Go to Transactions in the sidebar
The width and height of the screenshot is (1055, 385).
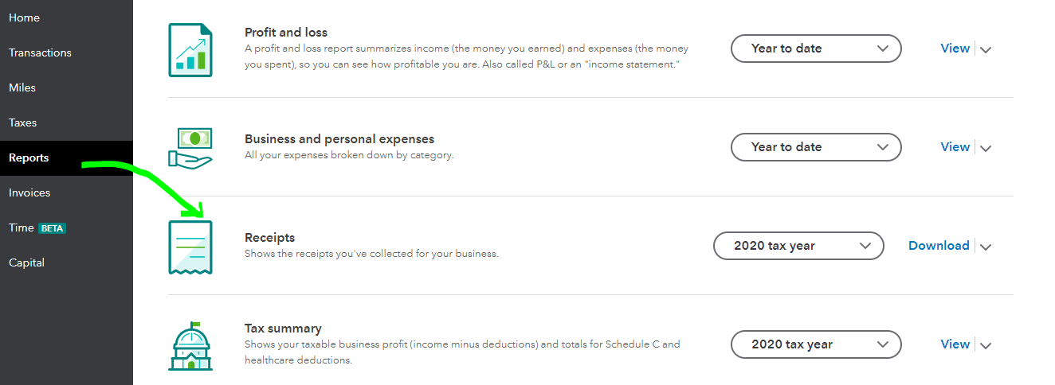tap(40, 52)
